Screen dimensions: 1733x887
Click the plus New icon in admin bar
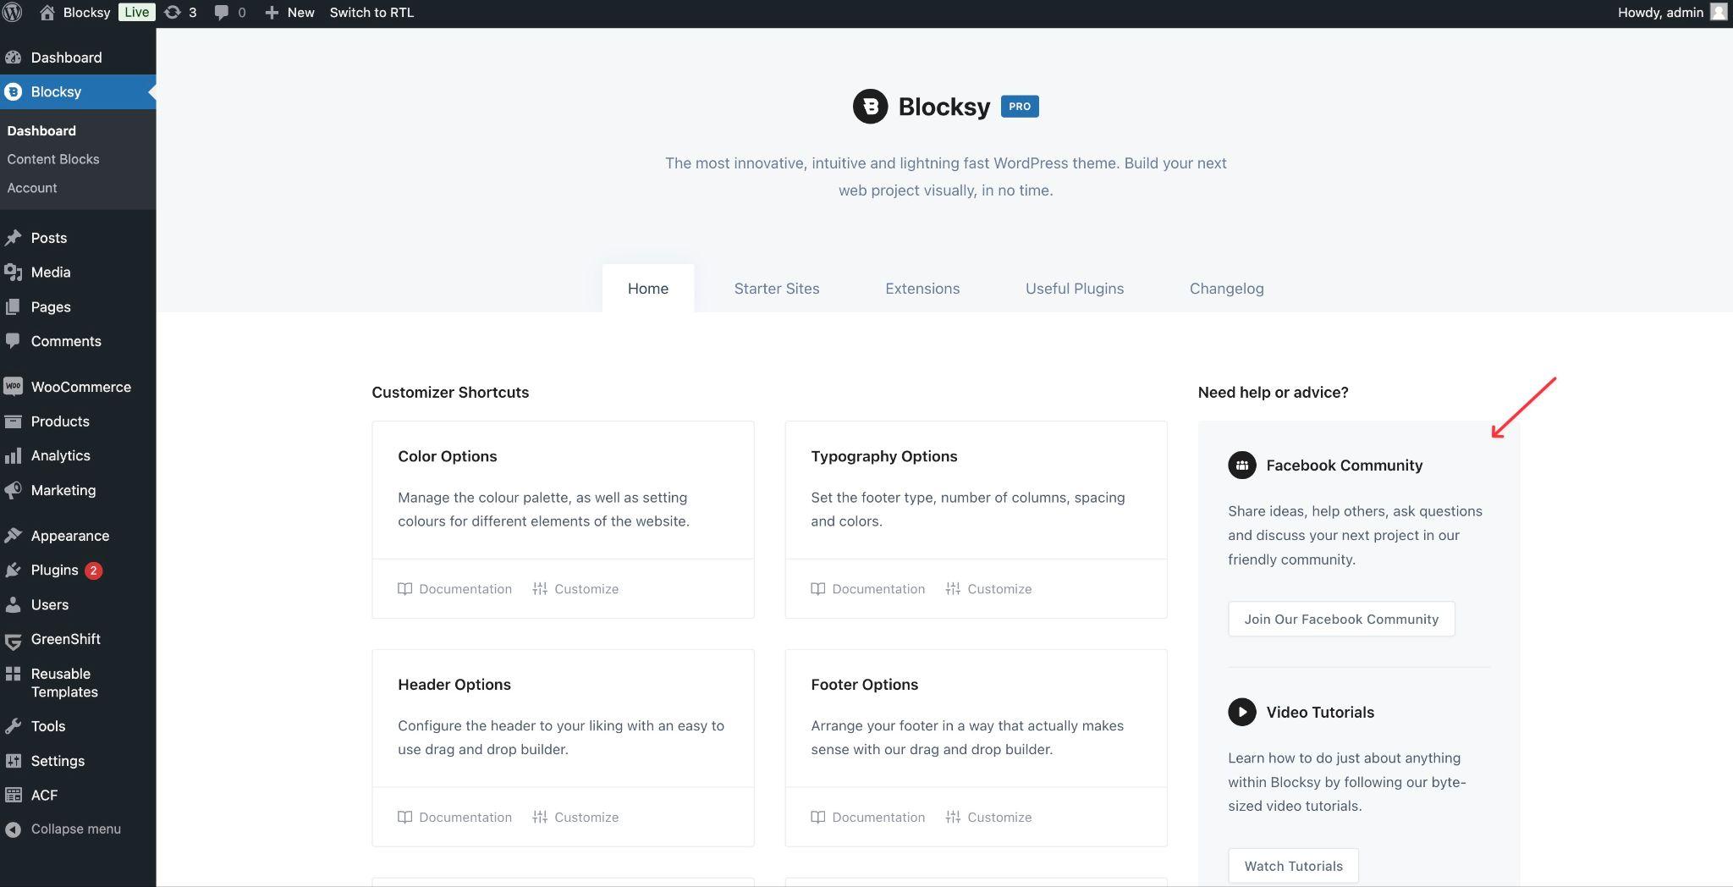(x=272, y=13)
